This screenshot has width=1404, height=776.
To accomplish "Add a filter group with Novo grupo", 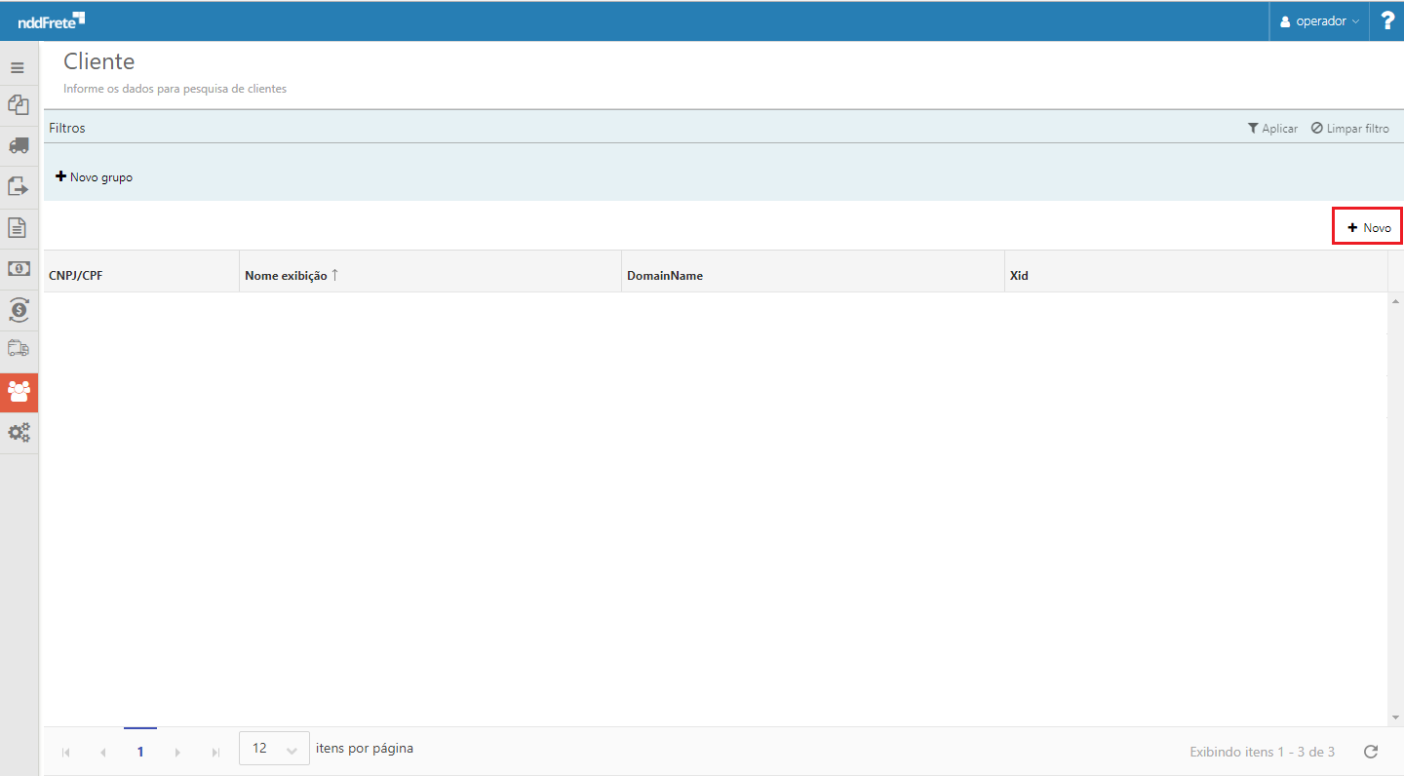I will point(94,177).
